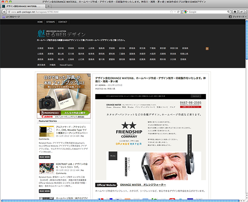Open the よく見るページ bookmarks folder

tap(11, 17)
